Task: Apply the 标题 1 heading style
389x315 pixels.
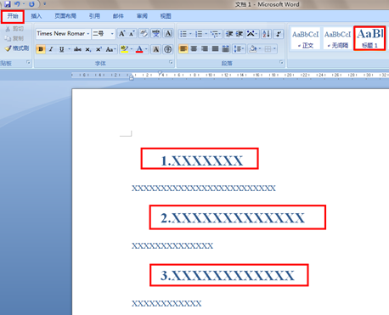Action: (369, 38)
